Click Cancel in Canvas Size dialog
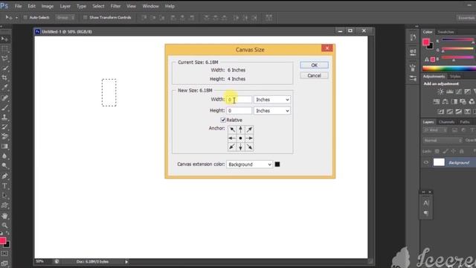 click(x=314, y=75)
